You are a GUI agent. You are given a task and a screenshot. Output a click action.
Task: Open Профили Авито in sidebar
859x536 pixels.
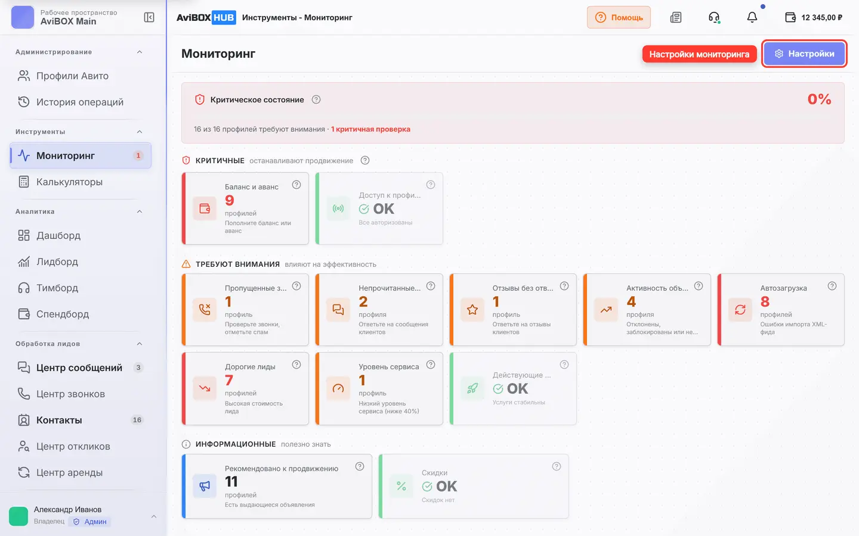pyautogui.click(x=81, y=76)
